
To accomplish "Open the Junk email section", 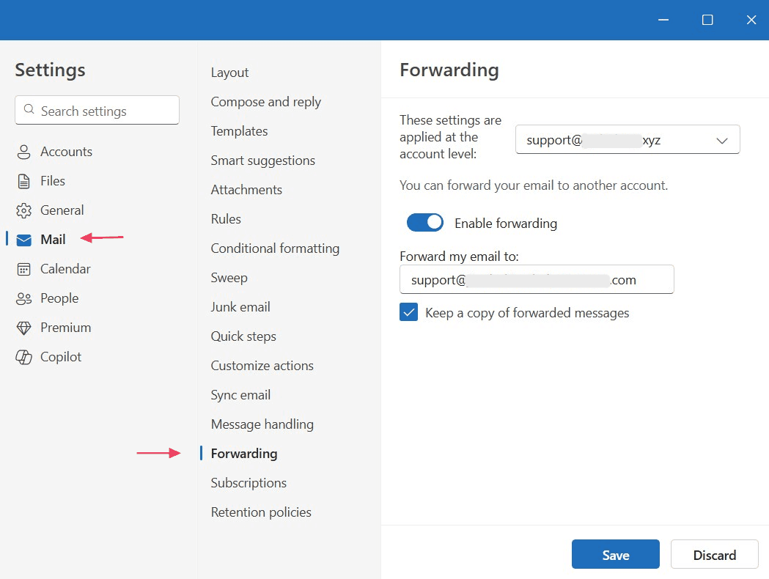I will [x=241, y=306].
